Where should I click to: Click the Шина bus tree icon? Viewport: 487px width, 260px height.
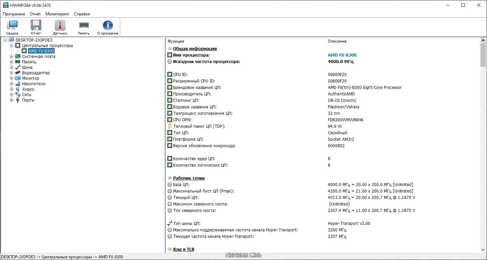click(x=18, y=67)
